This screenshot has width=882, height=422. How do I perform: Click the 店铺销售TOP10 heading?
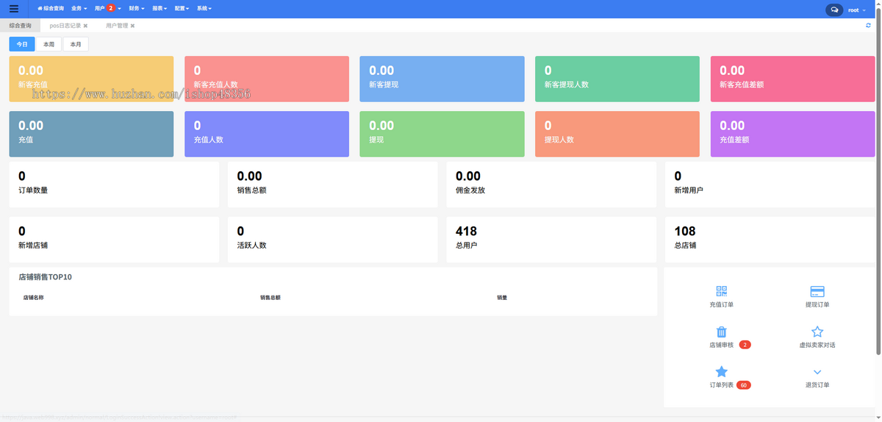45,277
